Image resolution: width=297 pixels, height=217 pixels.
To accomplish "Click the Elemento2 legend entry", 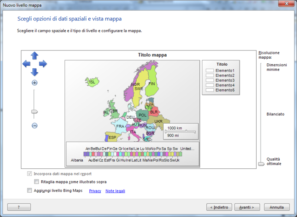I will coord(220,75).
